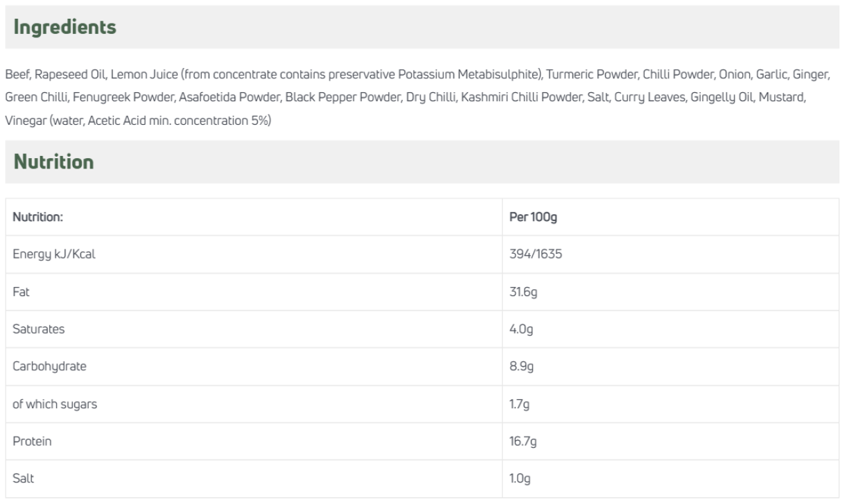
Task: Select the protein value 16.7g
Action: click(523, 442)
